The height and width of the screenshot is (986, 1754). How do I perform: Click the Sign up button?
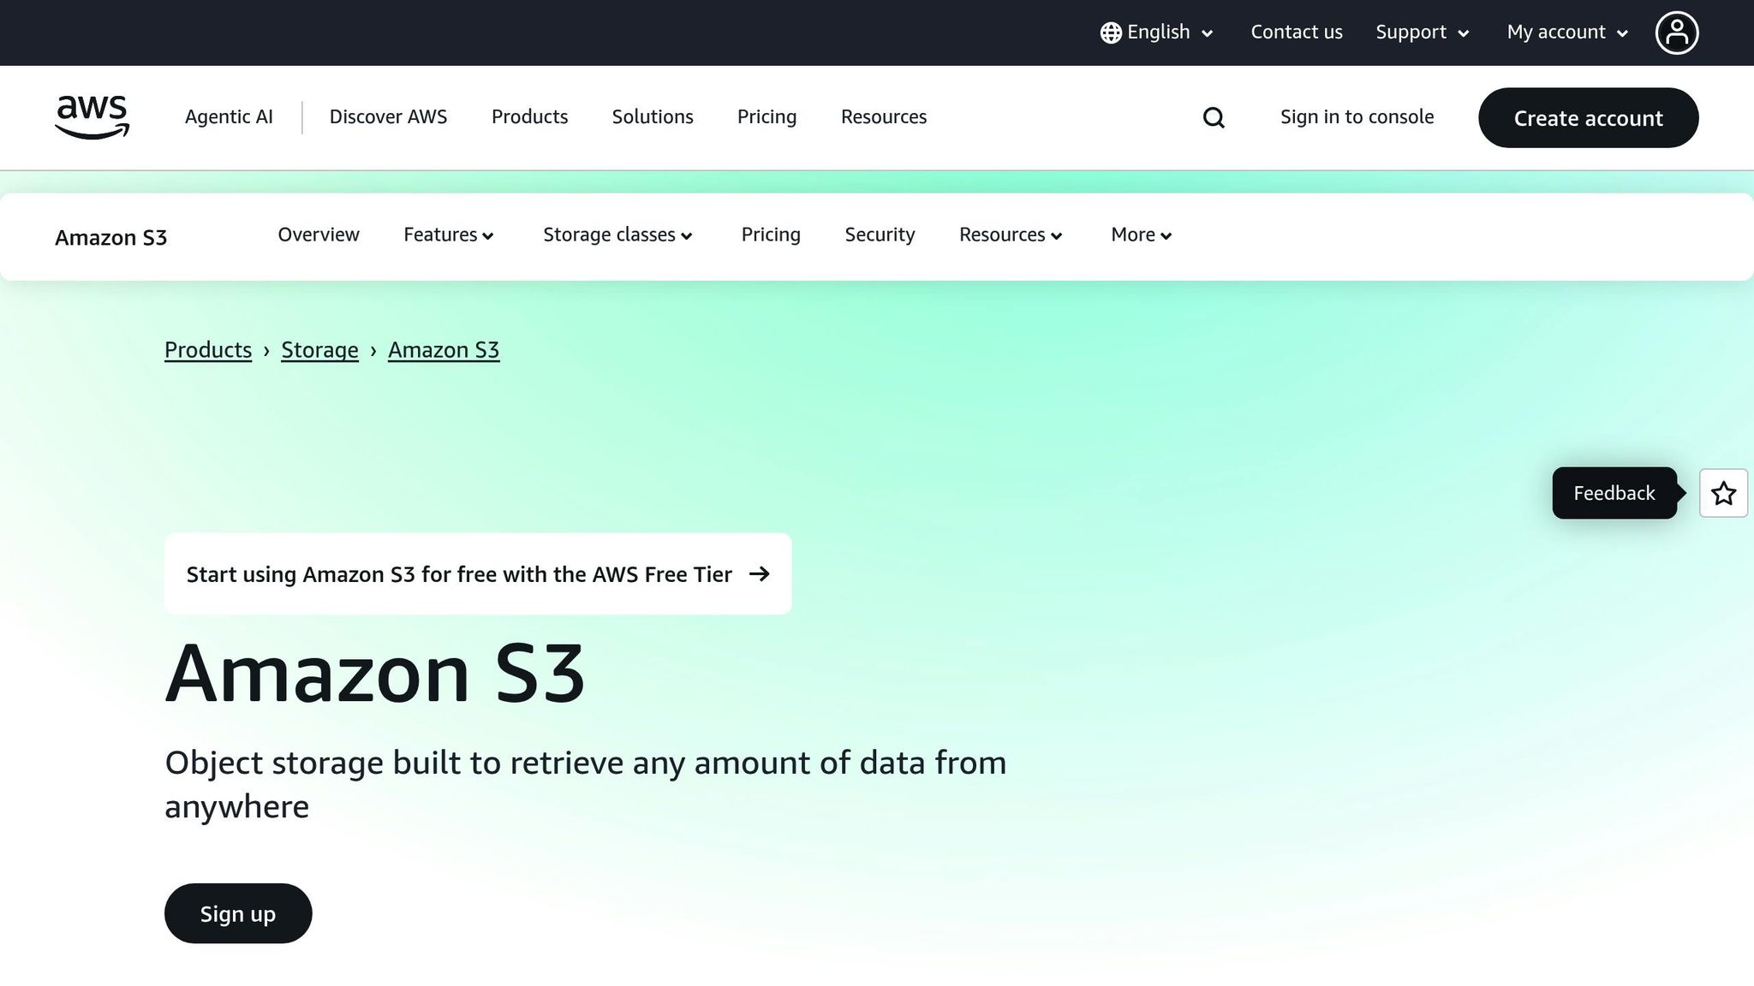(238, 913)
